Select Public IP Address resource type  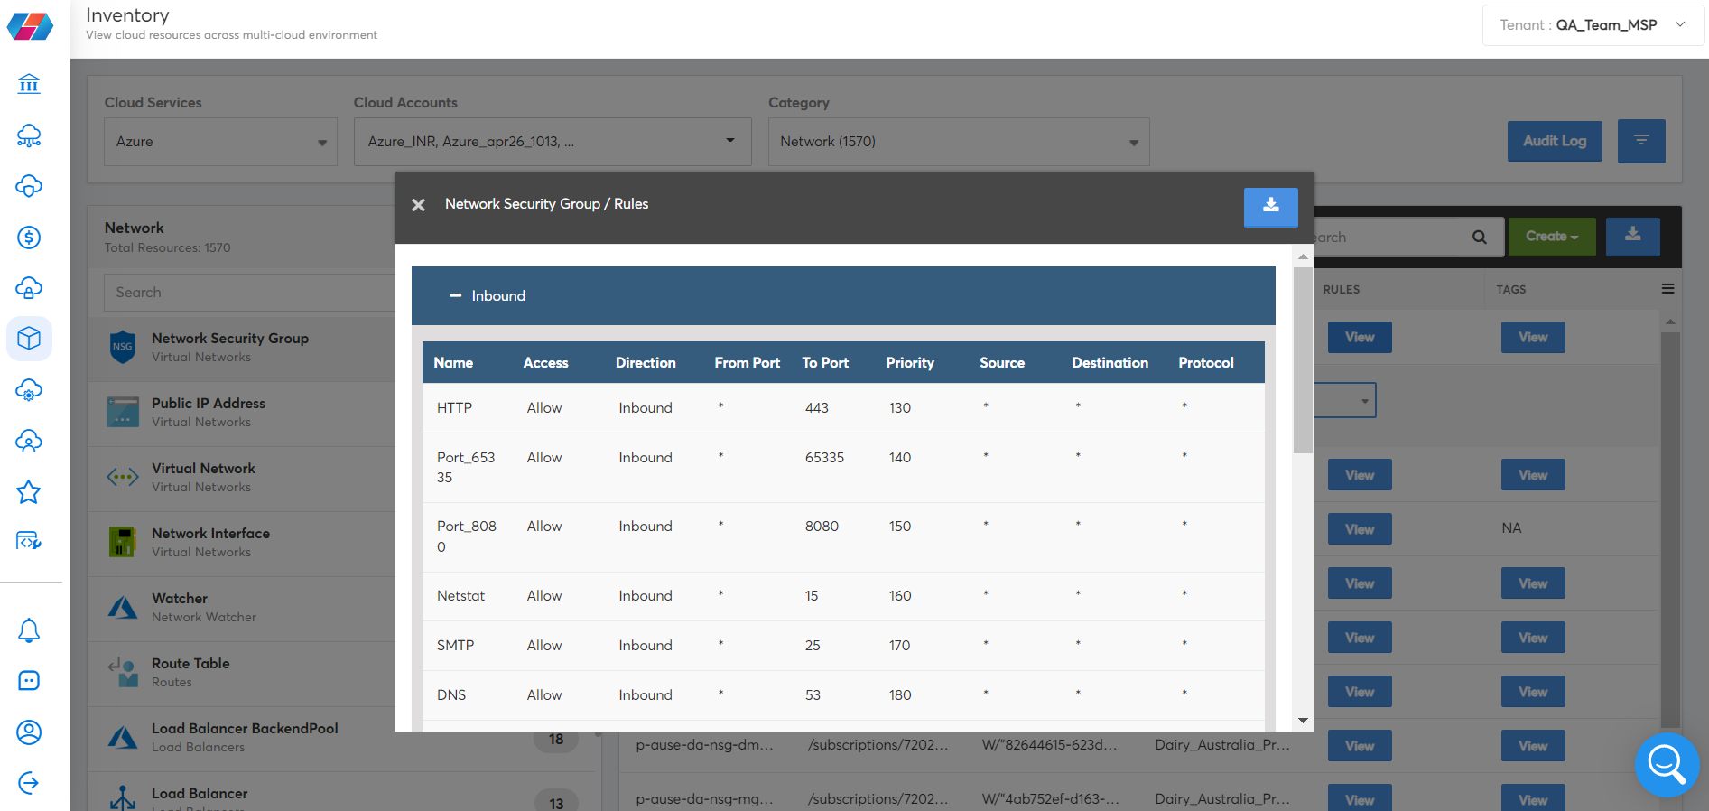tap(209, 412)
